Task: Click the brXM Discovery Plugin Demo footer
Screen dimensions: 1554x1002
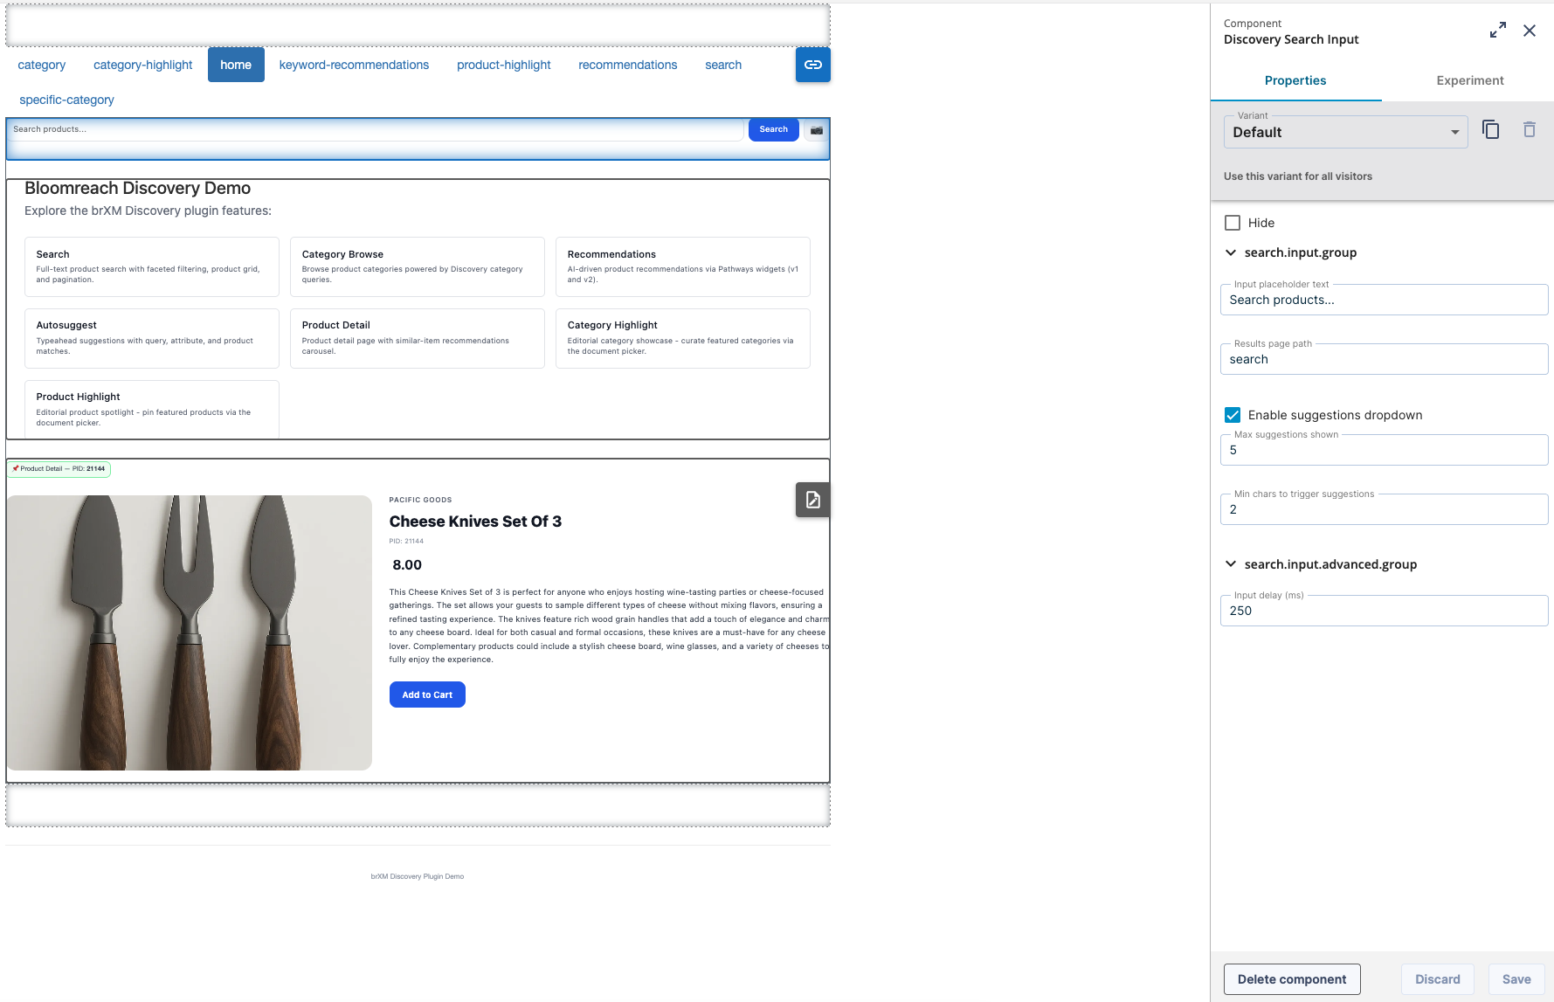Action: (x=418, y=876)
